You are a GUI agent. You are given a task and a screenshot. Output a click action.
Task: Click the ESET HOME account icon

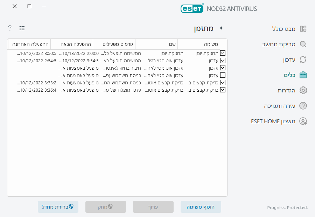[304, 121]
